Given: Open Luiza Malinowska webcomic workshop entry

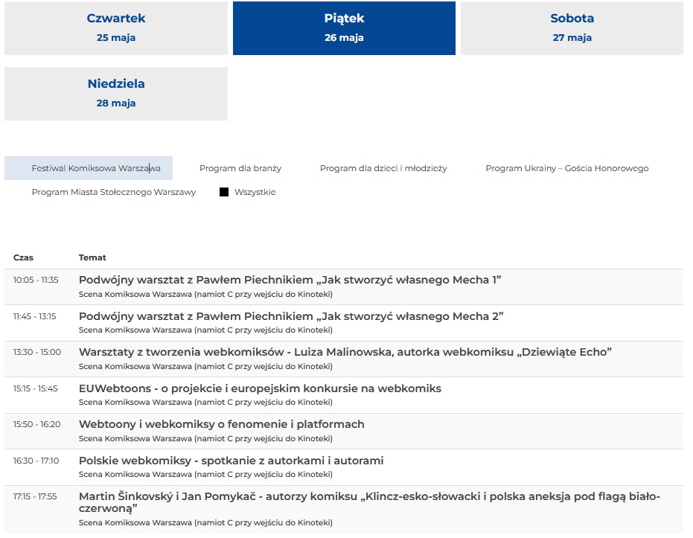Looking at the screenshot, I should (x=345, y=352).
